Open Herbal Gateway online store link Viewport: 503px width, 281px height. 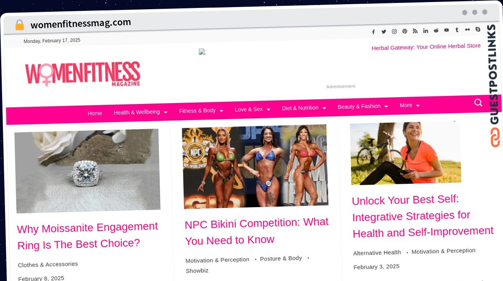pyautogui.click(x=426, y=47)
